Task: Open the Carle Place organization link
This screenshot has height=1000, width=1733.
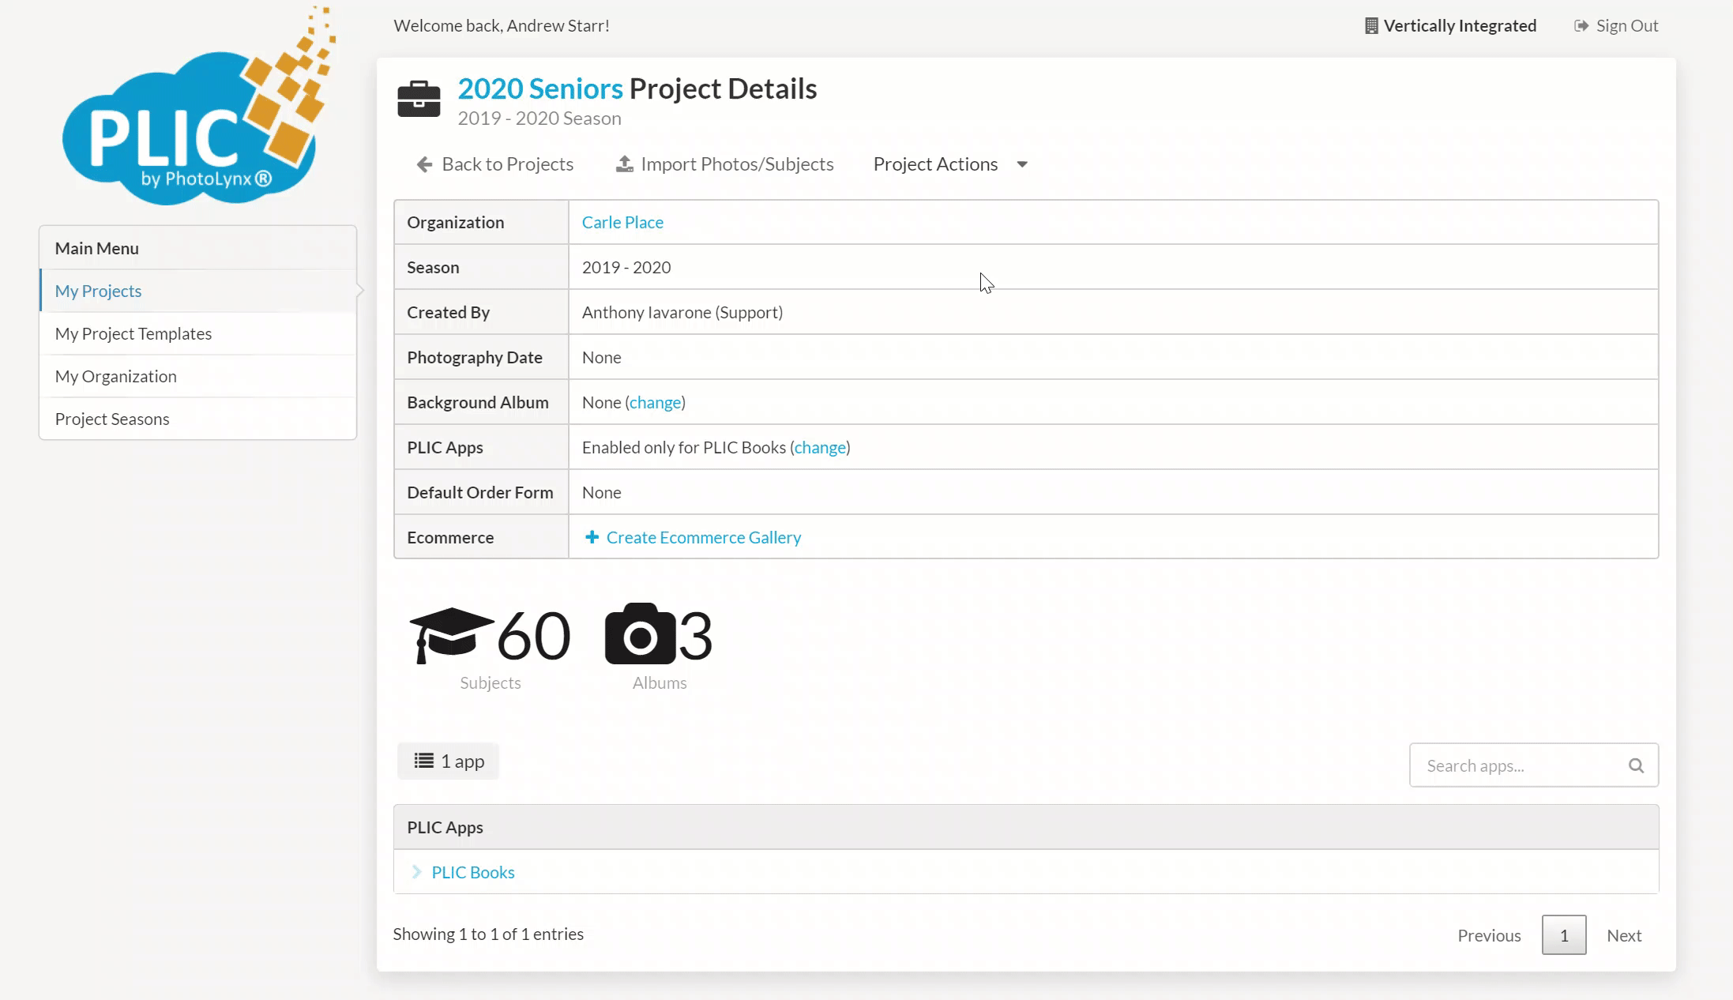Action: click(x=622, y=223)
